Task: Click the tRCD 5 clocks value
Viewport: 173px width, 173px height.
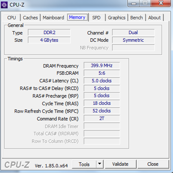Action: [102, 88]
